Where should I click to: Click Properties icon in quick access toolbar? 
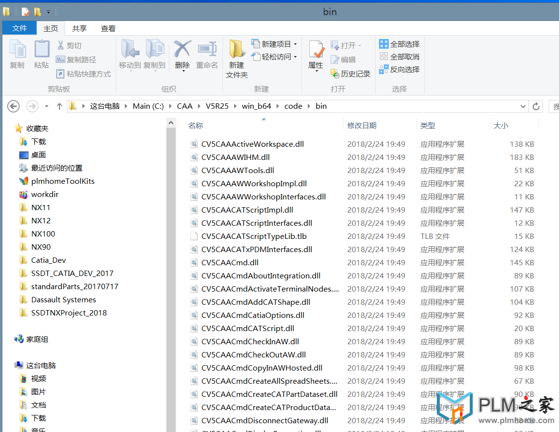(x=25, y=12)
